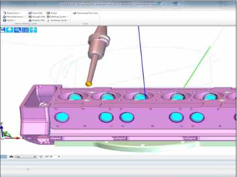Click the cyan icon right of list-panel icon

coord(33,30)
